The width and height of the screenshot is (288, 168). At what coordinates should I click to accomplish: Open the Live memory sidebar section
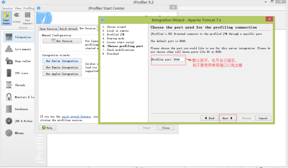(19, 49)
